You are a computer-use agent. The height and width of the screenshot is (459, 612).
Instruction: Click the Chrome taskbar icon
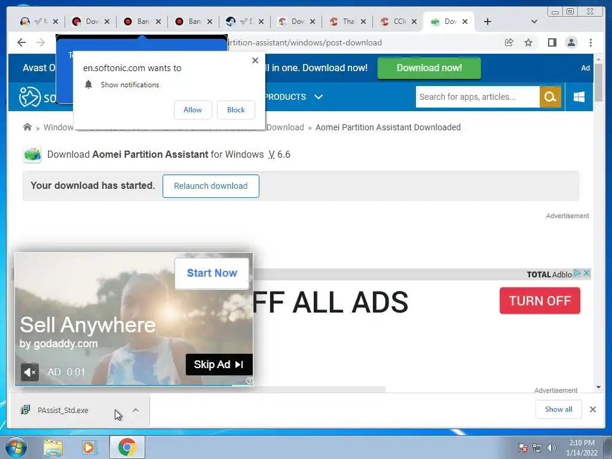[127, 447]
